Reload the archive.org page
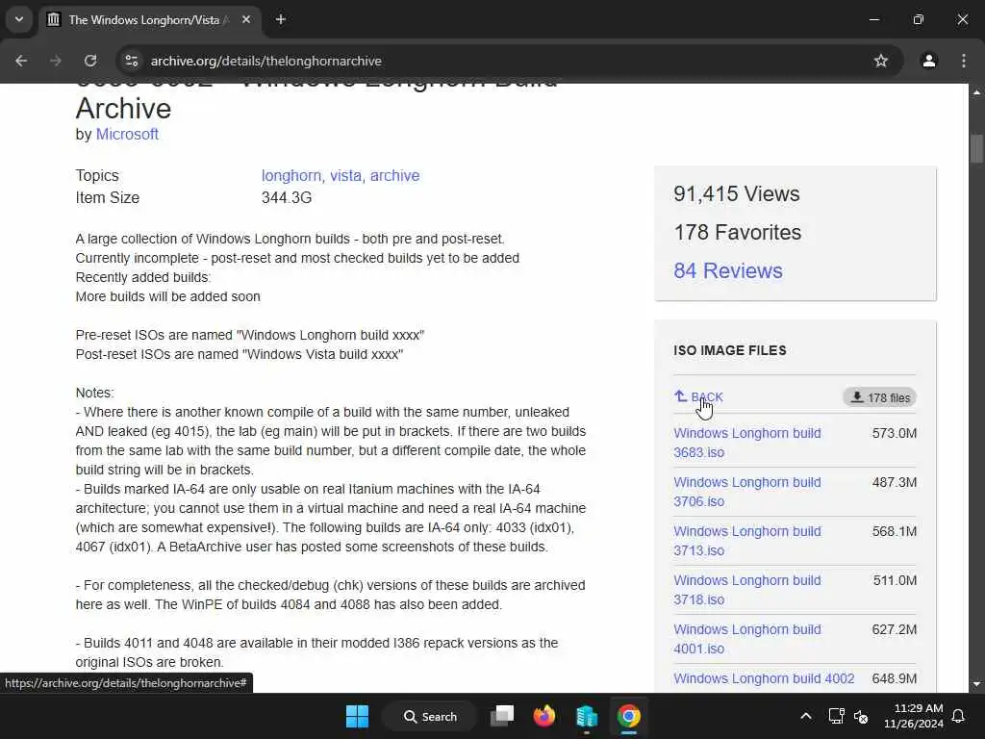This screenshot has width=985, height=739. pos(90,61)
